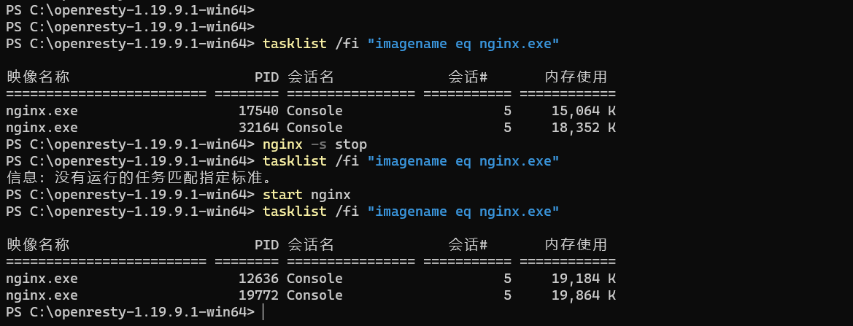Click the 19,864 K memory value

tap(584, 295)
